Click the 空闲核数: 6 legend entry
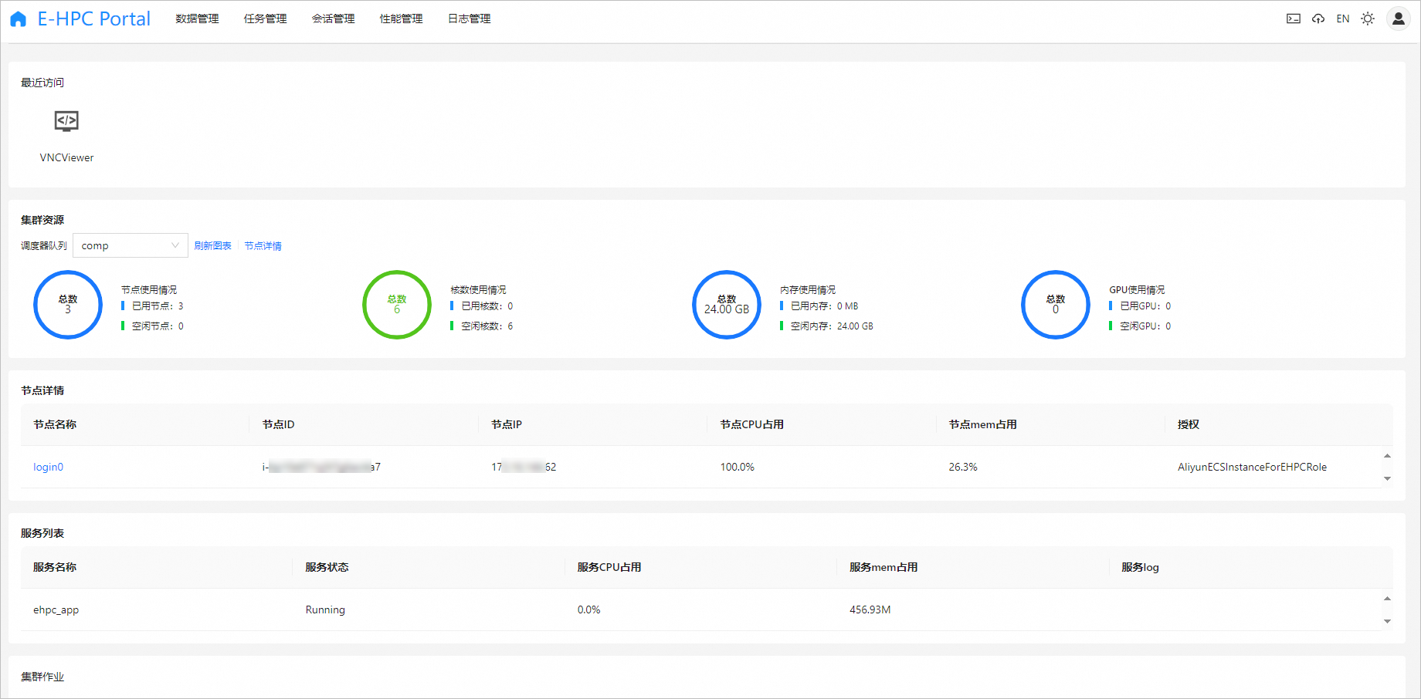1421x699 pixels. [x=482, y=326]
